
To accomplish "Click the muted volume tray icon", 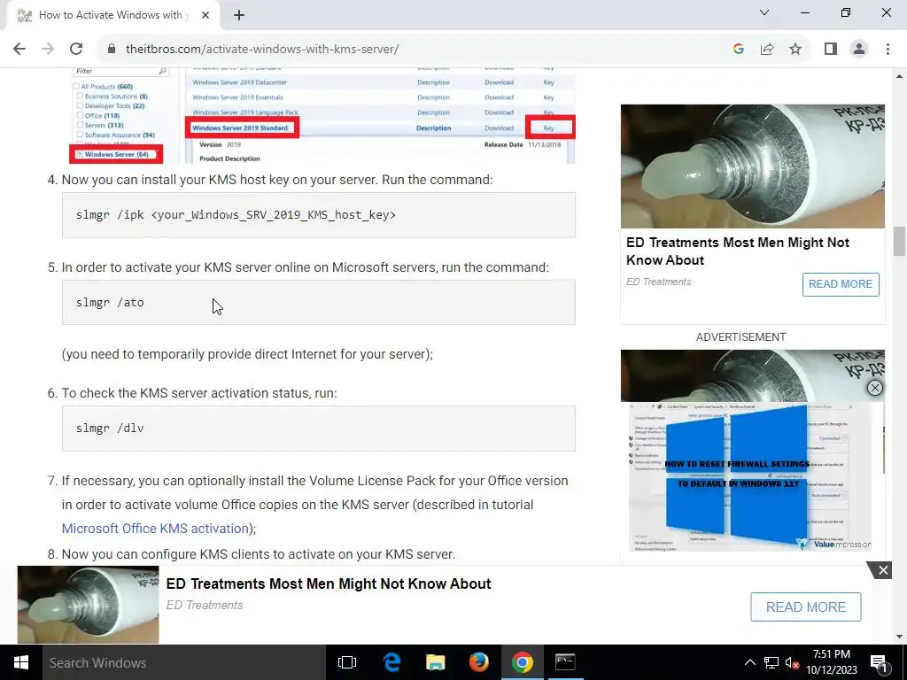I will pyautogui.click(x=793, y=662).
